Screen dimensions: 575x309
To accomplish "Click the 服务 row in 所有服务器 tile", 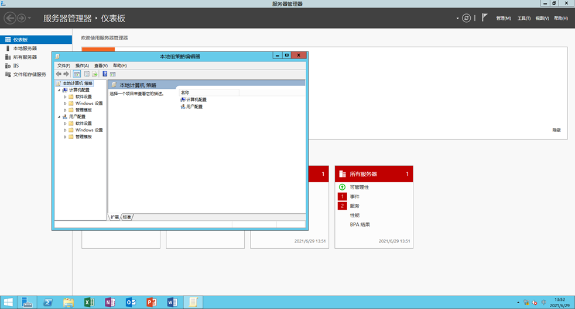I will (x=355, y=206).
